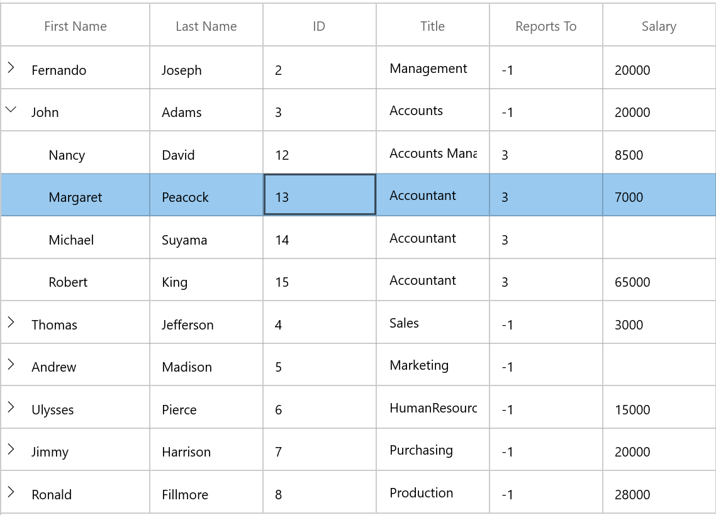Image resolution: width=716 pixels, height=515 pixels.
Task: Click the focused ID cell 13
Action: click(x=320, y=196)
